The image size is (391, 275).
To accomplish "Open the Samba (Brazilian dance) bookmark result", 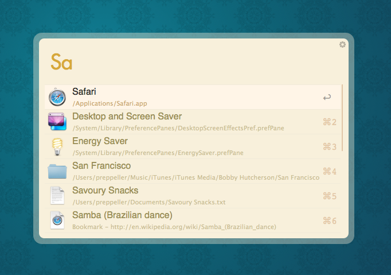I will (122, 215).
